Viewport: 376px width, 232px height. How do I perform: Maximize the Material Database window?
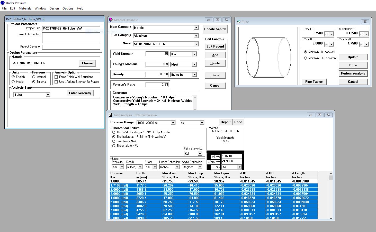pyautogui.click(x=217, y=20)
